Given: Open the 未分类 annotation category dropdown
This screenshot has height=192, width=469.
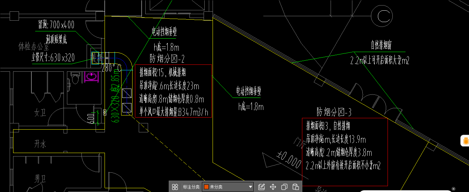Looking at the screenshot, I should pos(228,187).
